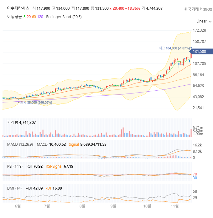Click the RSI 30 oversold level label

click(x=195, y=178)
